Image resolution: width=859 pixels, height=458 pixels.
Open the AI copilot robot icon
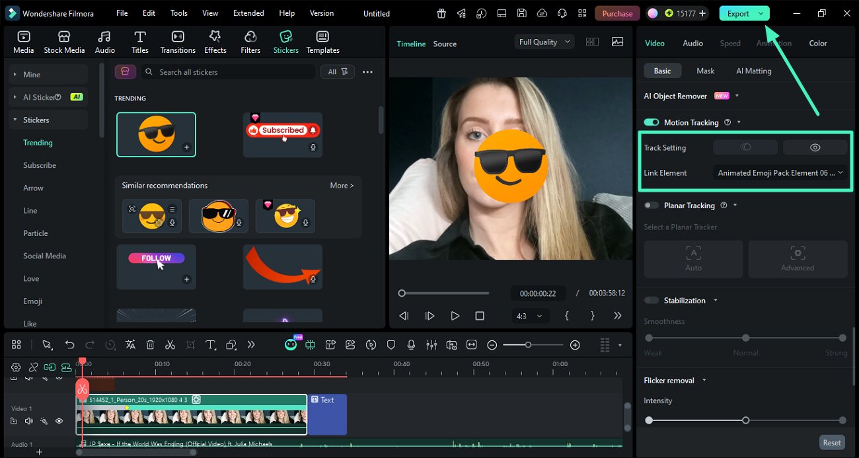click(x=291, y=344)
